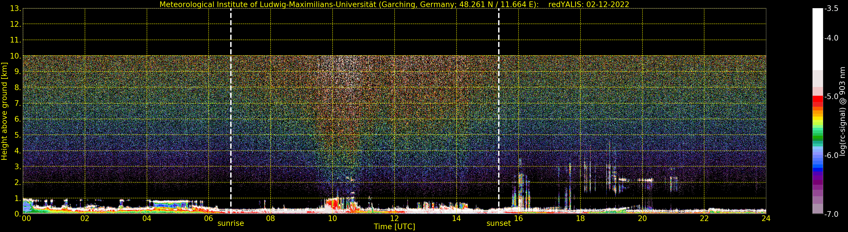Click the colorbar tick label '-4.0'
The height and width of the screenshot is (232, 848).
pos(831,38)
